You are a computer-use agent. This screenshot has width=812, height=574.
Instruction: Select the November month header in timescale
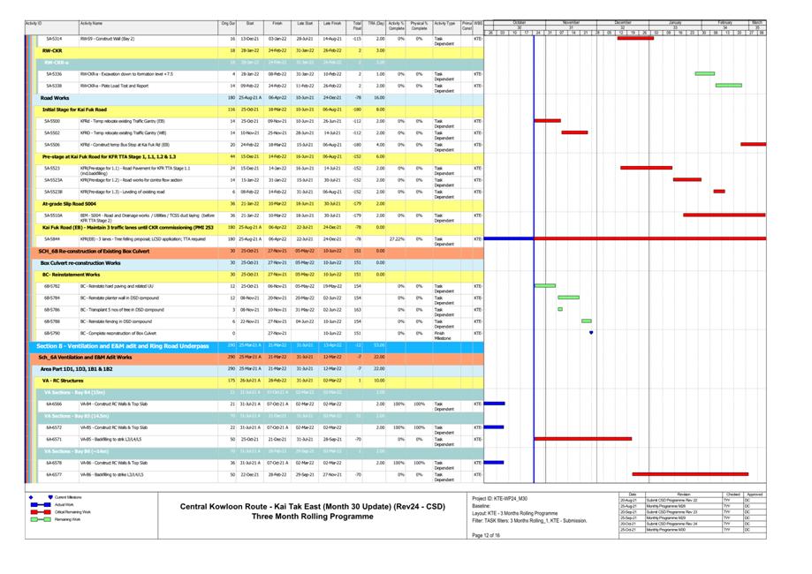(571, 22)
